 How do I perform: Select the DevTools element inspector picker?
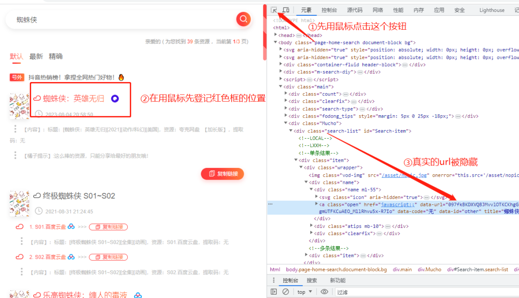coord(274,10)
